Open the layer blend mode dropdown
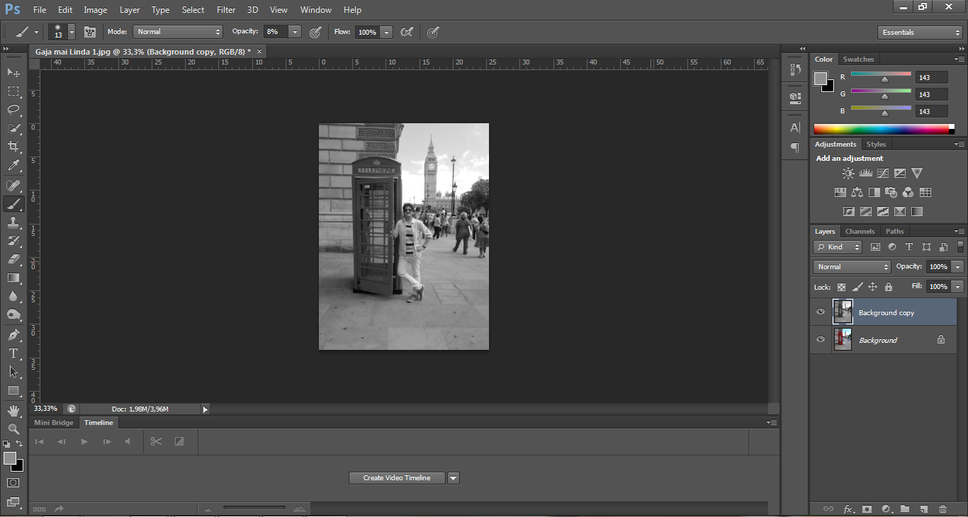 (x=852, y=267)
